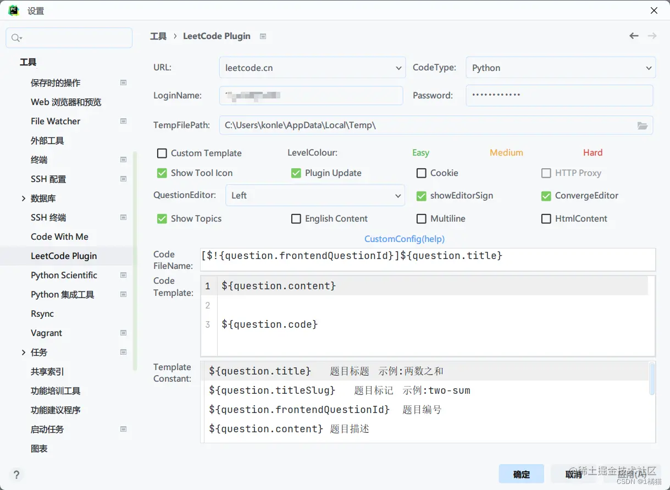Click the Template Constant list scrollbar
Image resolution: width=670 pixels, height=490 pixels.
click(652, 379)
